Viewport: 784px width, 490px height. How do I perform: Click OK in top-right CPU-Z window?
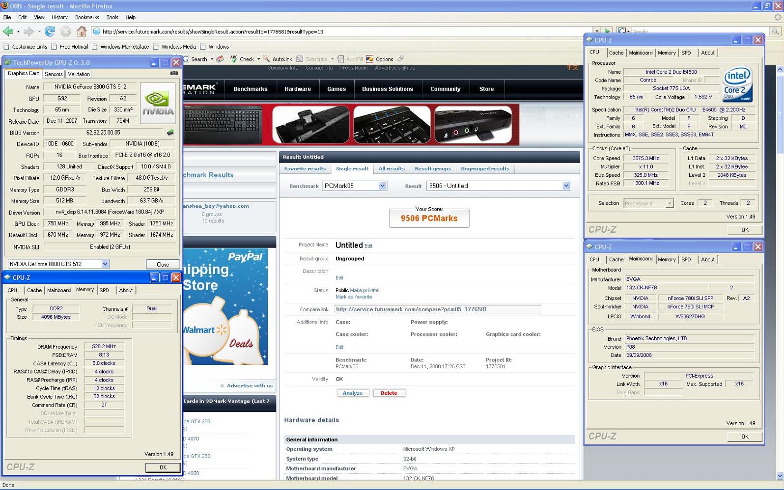point(745,230)
